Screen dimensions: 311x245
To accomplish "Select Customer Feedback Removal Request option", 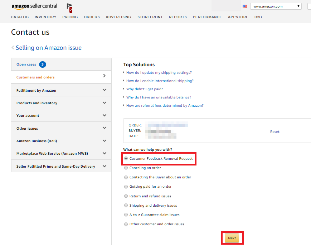I will [126, 158].
